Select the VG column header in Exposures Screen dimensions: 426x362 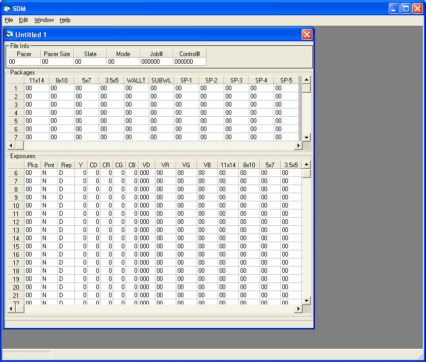(x=186, y=165)
